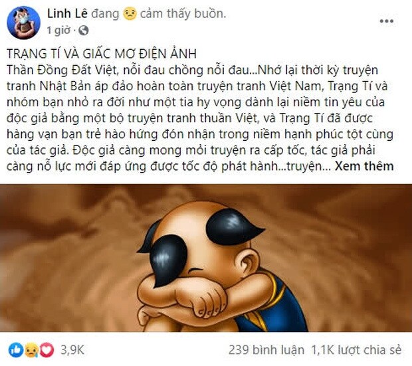Click the crying Sad reaction icon
The width and height of the screenshot is (412, 366).
31,350
